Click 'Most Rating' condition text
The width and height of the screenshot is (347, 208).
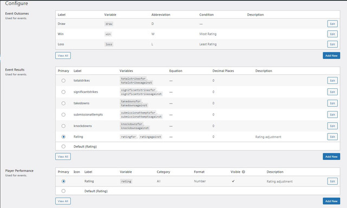(208, 34)
